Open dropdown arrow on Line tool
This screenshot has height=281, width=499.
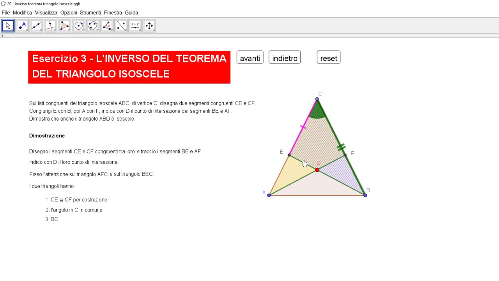click(41, 30)
